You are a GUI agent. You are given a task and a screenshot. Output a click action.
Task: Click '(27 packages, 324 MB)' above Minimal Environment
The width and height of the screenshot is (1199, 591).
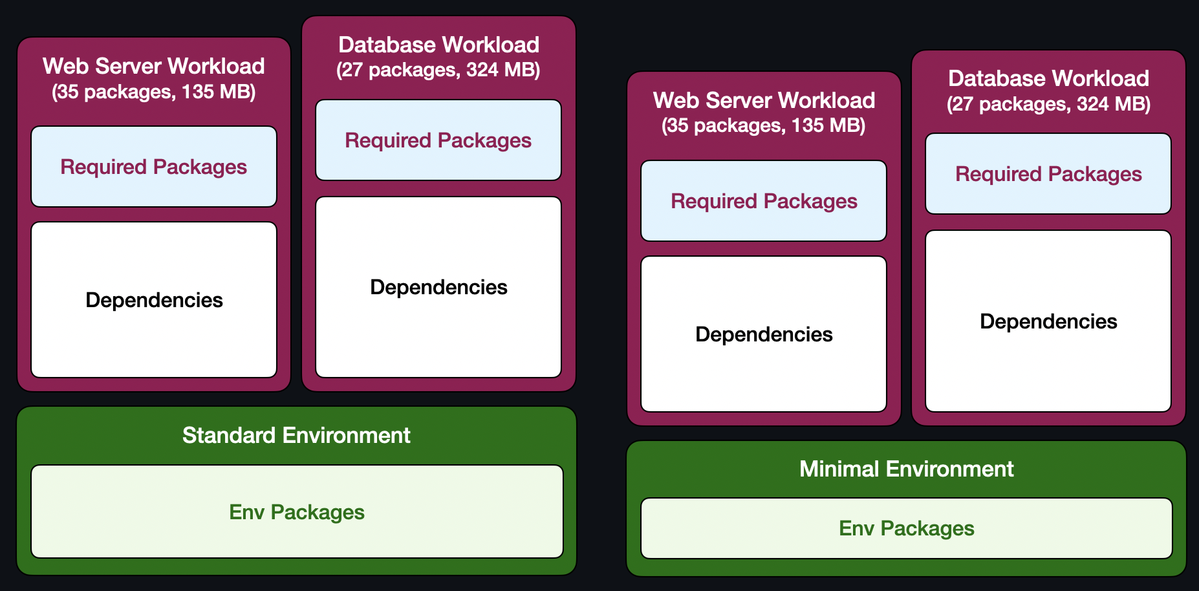point(1048,104)
